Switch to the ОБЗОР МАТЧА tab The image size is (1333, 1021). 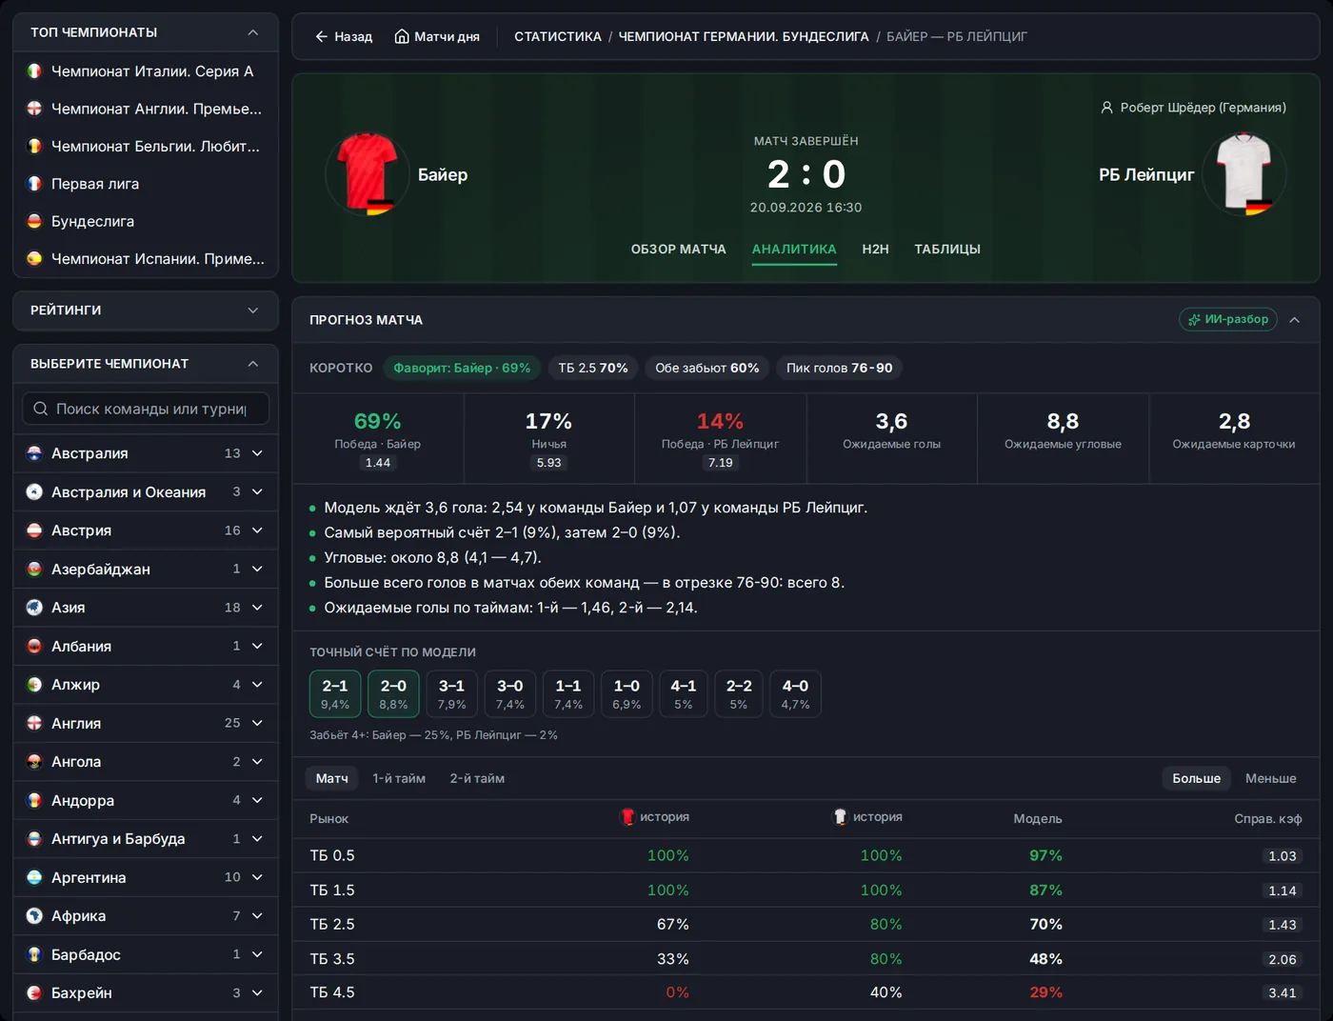[678, 249]
